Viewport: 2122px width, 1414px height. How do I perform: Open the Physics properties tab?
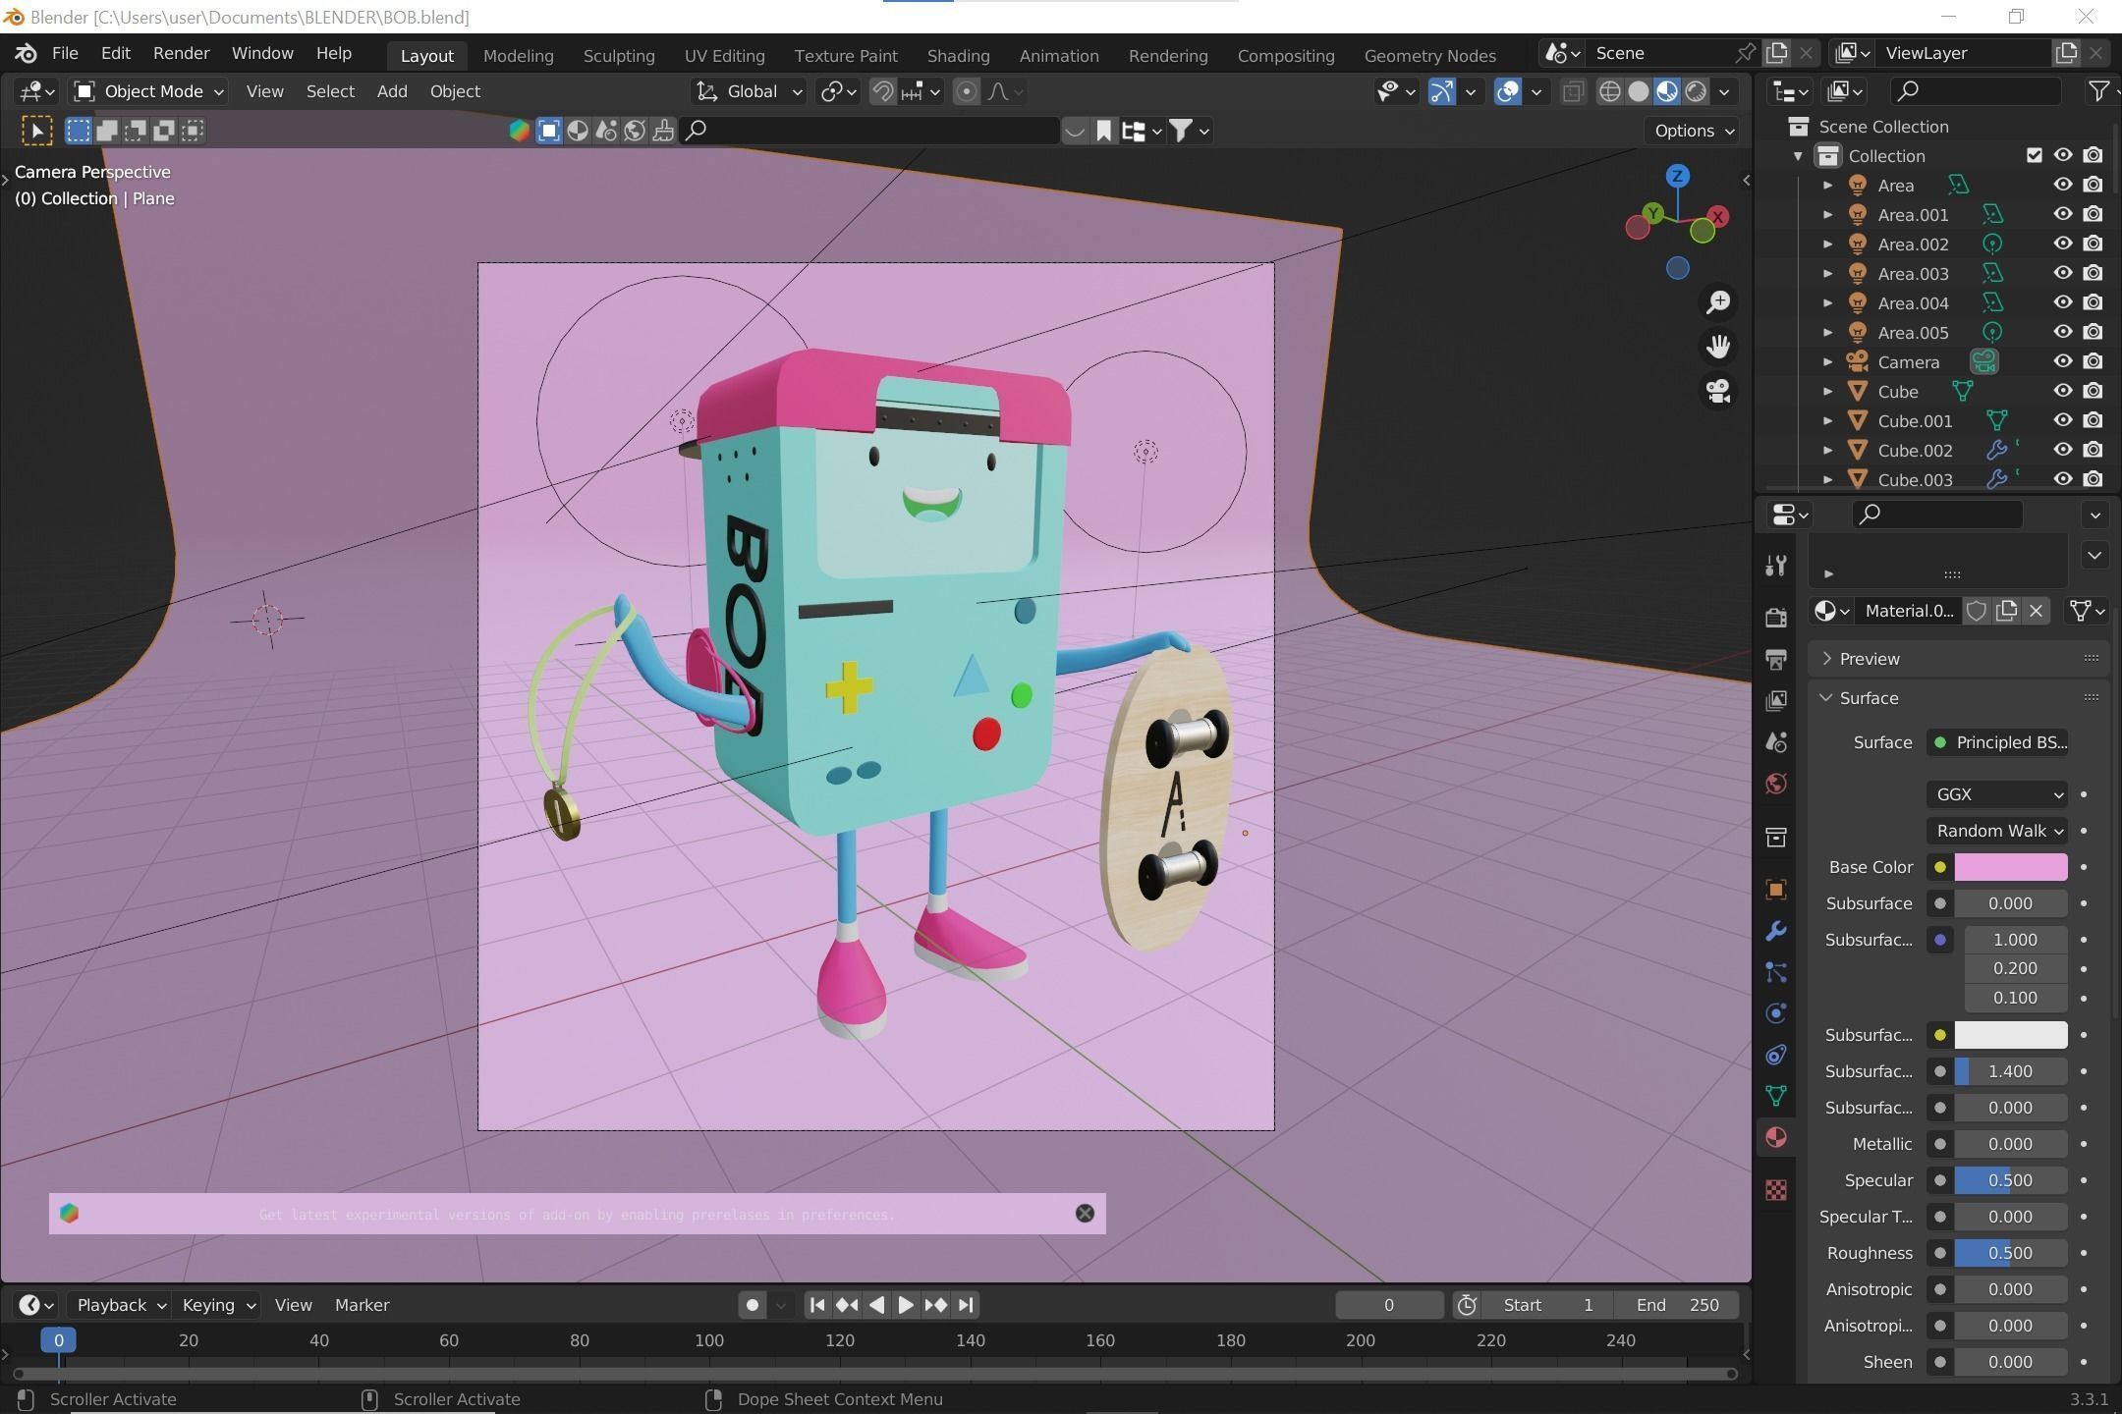[1775, 1013]
